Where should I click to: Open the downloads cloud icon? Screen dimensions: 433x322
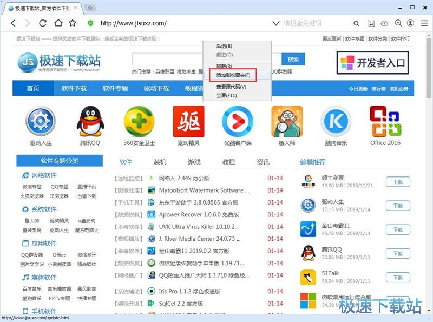384,23
